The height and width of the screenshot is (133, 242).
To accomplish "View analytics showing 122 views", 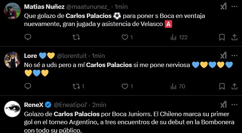I will click(x=179, y=37).
